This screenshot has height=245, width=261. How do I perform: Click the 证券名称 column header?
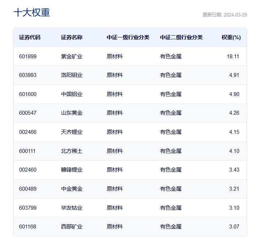tap(71, 37)
